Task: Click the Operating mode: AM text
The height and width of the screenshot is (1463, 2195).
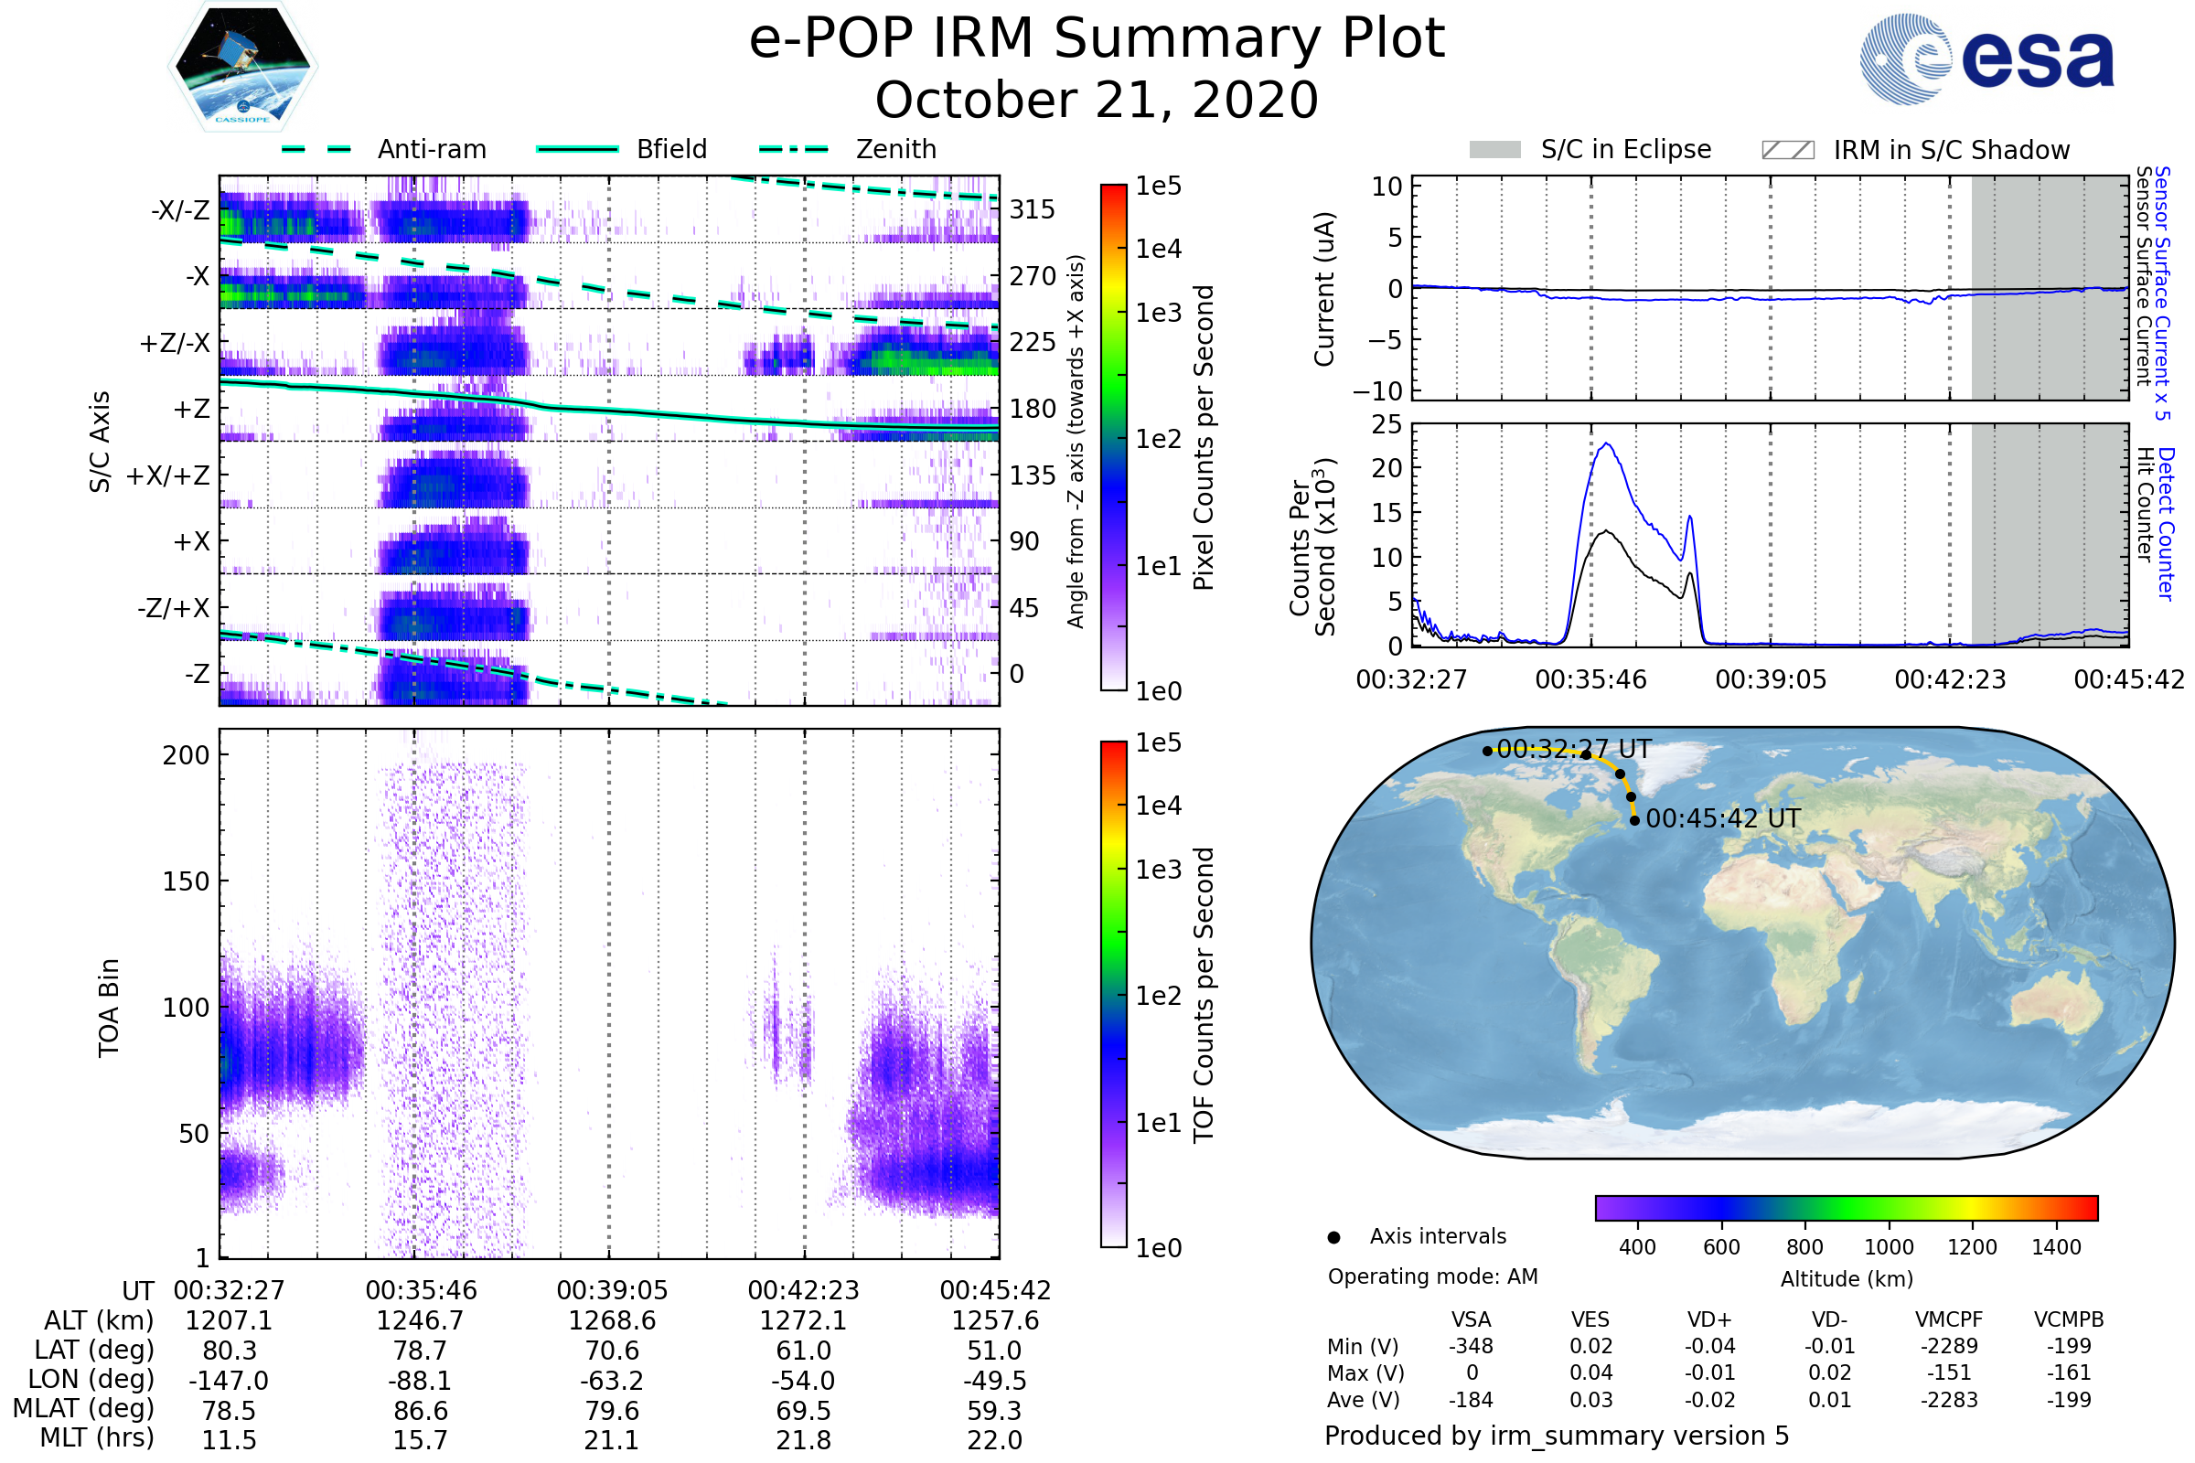Action: 1432,1276
